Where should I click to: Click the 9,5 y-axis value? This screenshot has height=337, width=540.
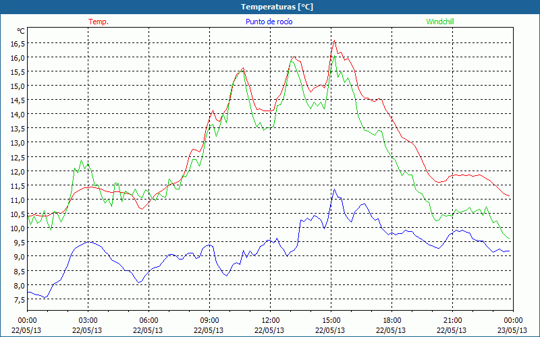(x=19, y=243)
